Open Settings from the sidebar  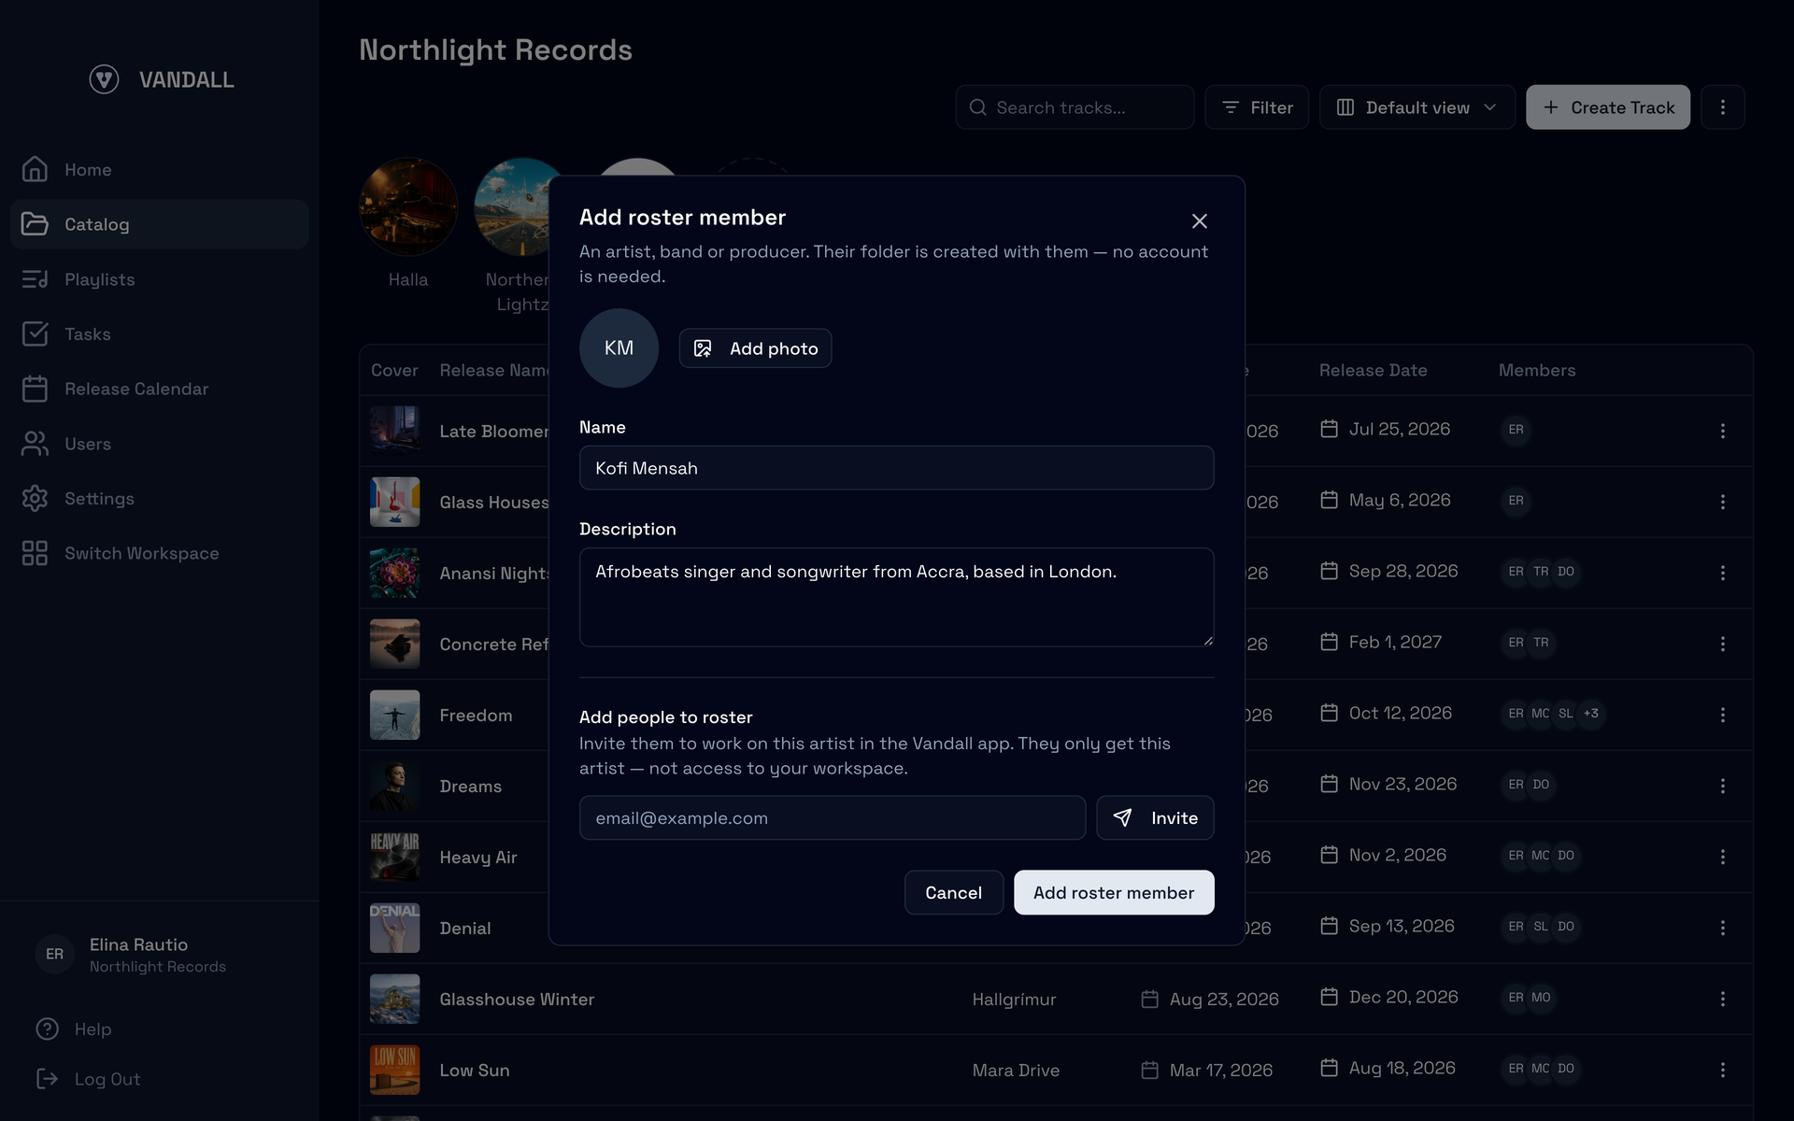click(159, 499)
